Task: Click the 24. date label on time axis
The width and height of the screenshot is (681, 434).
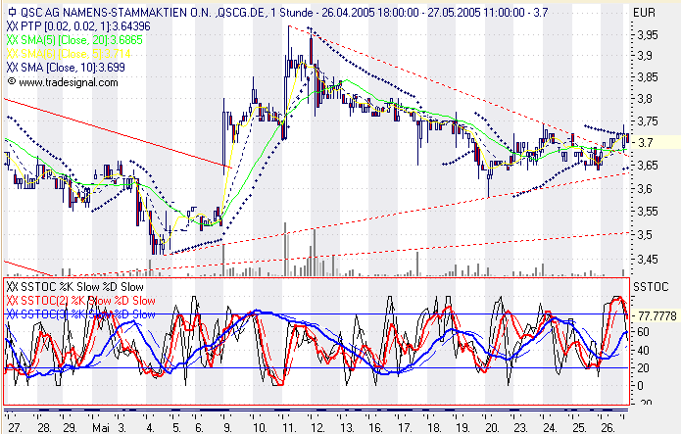Action: pos(550,428)
